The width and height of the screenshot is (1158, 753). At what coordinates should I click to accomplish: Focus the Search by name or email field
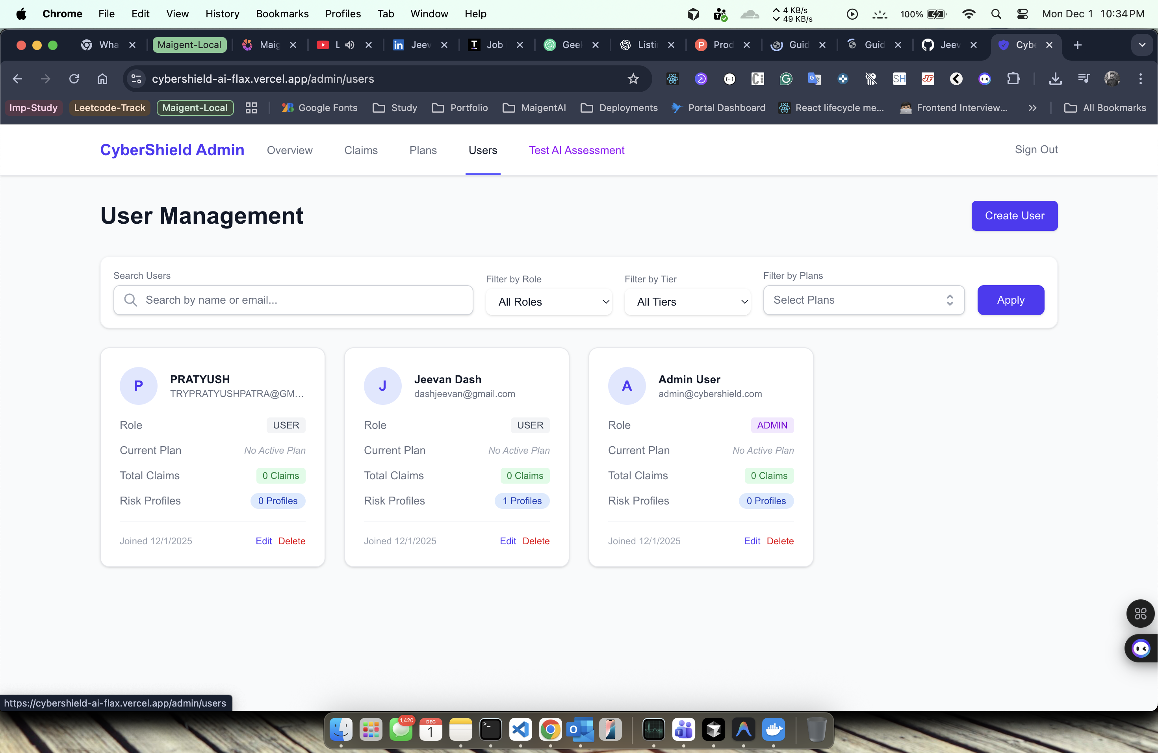302,300
